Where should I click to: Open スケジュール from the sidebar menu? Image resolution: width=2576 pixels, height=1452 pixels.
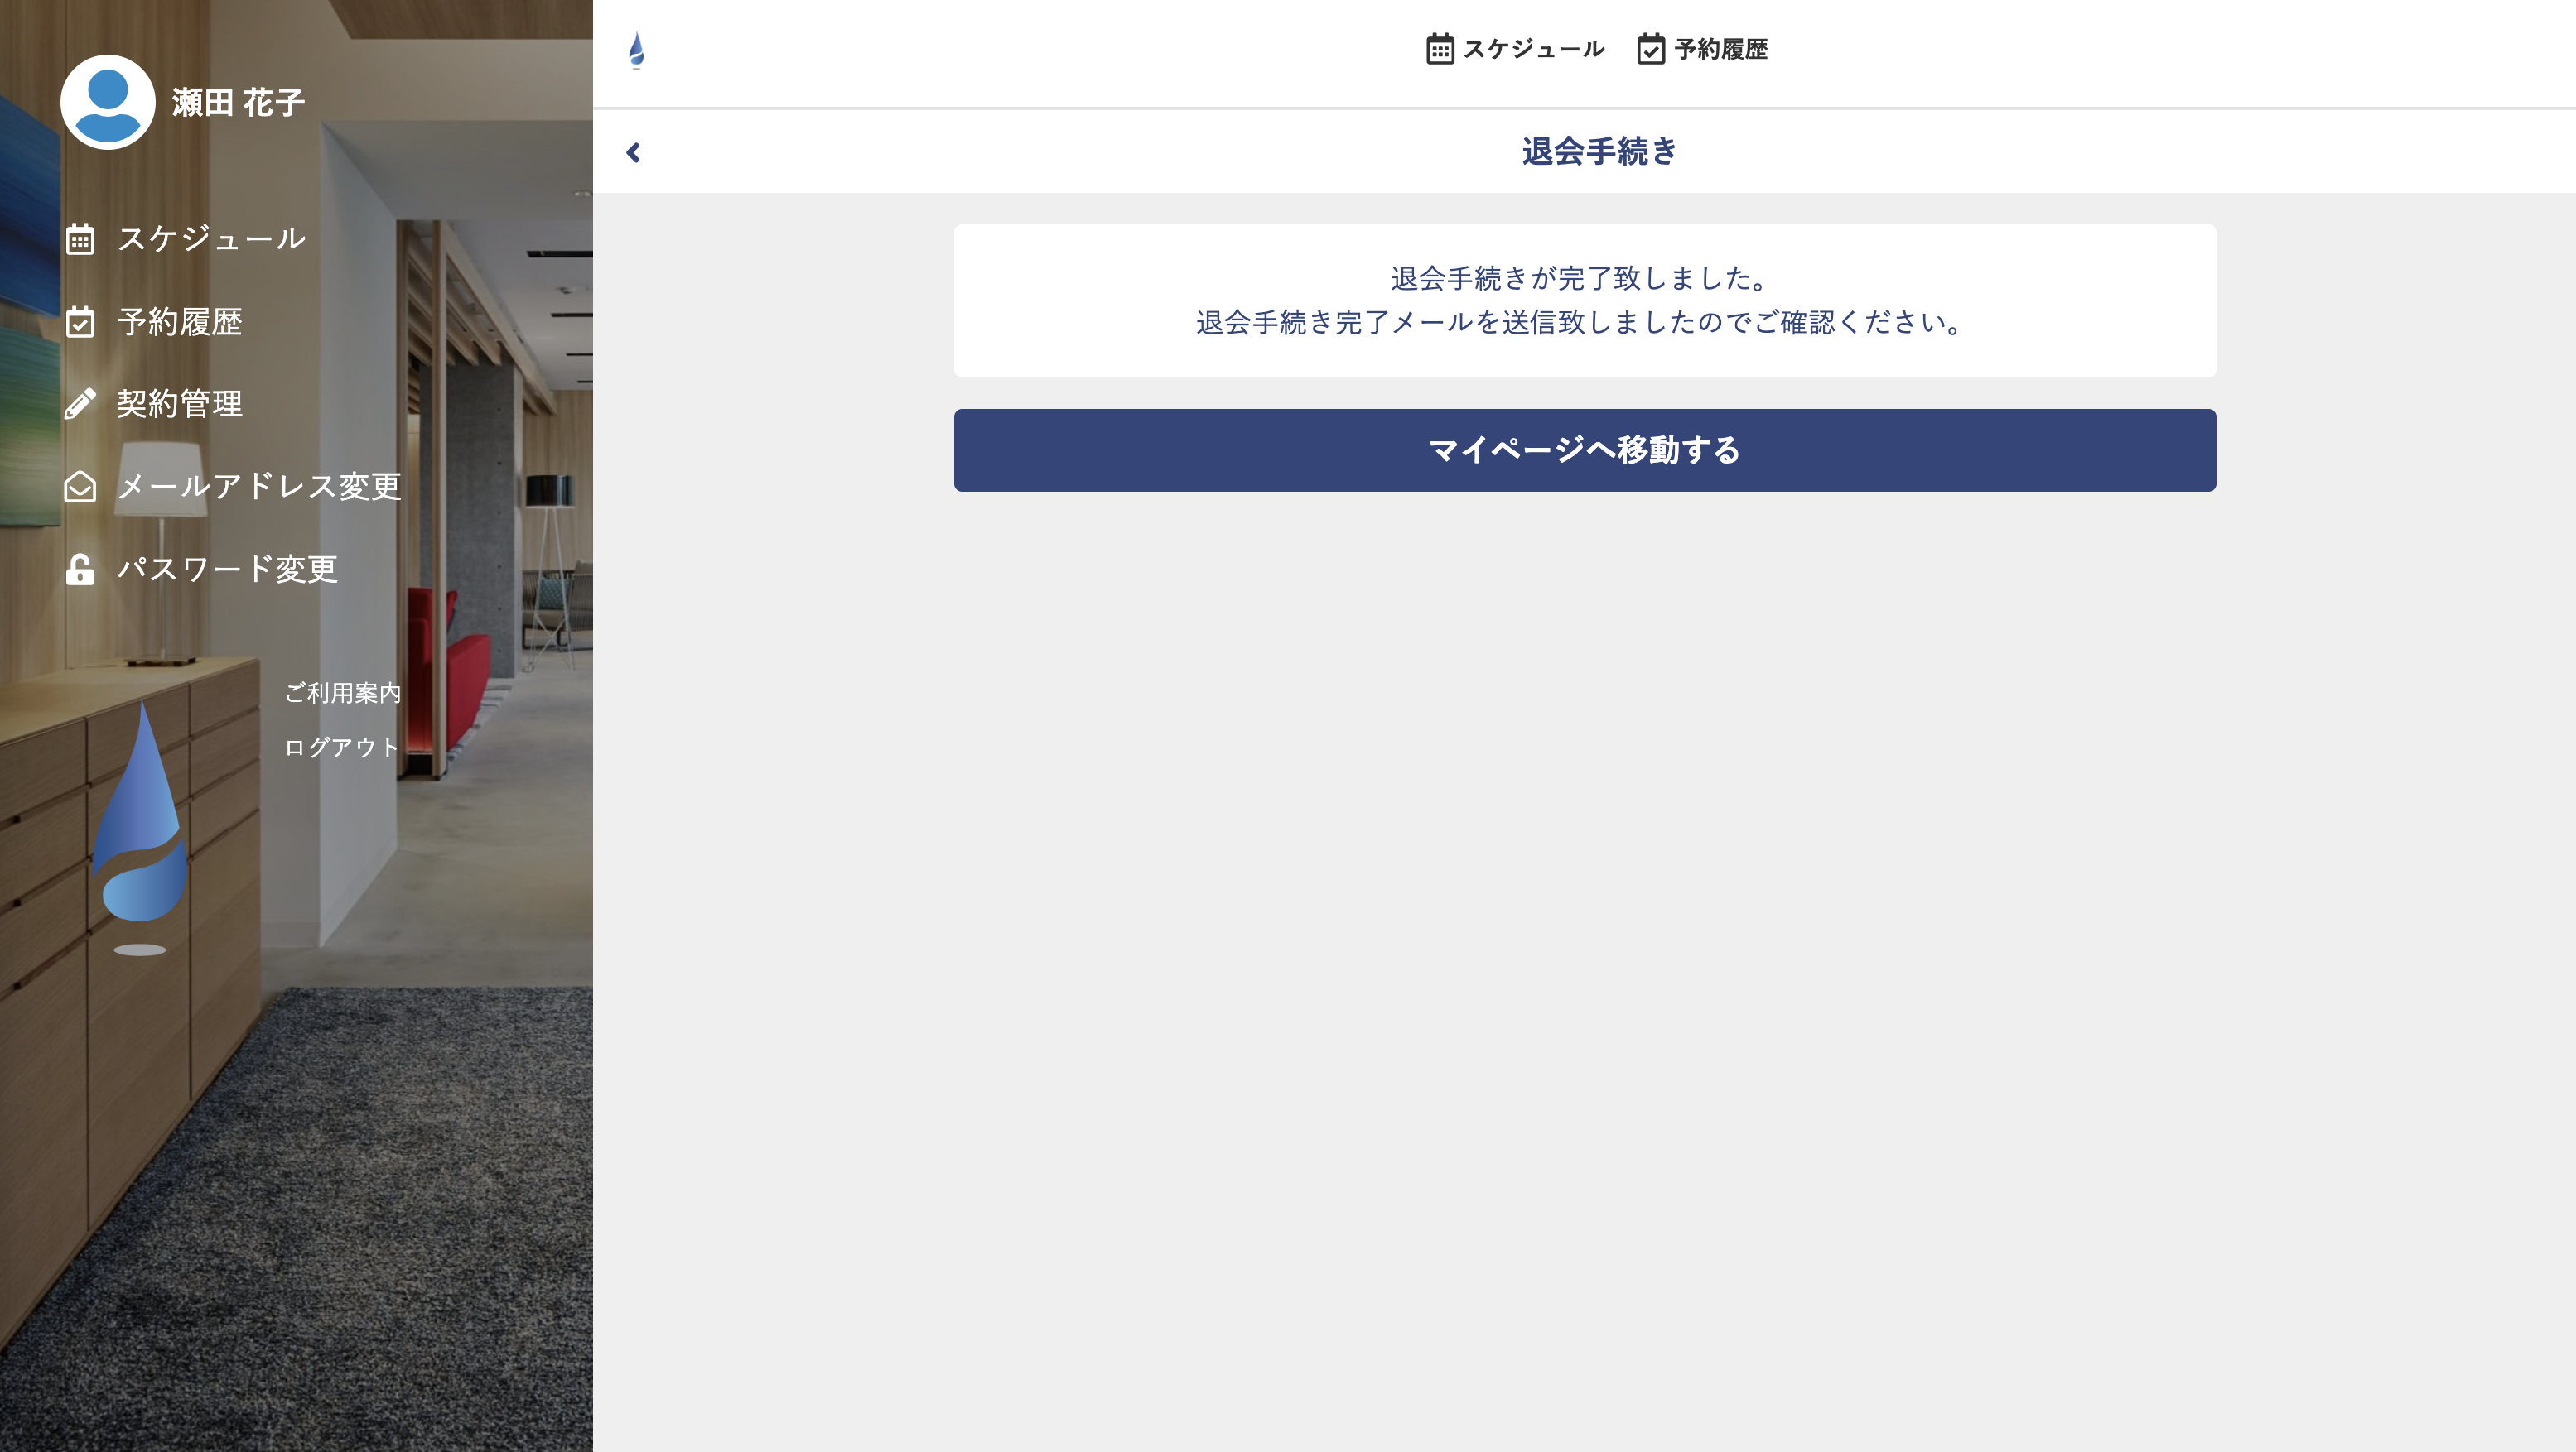click(x=212, y=239)
